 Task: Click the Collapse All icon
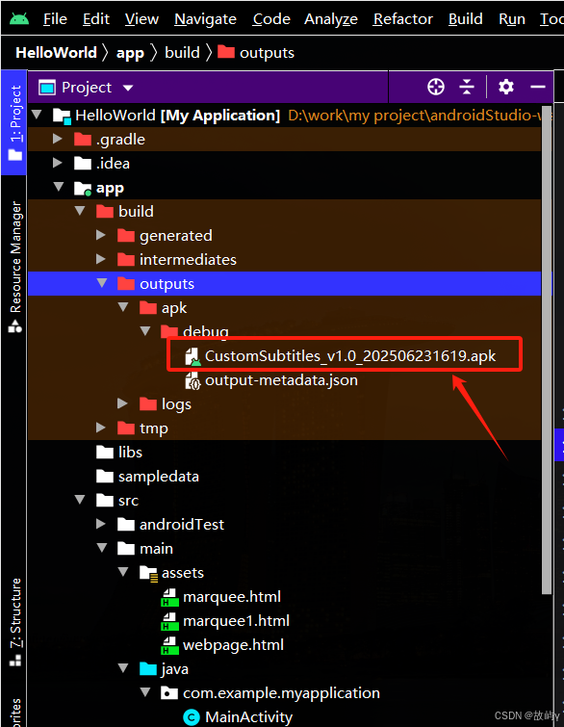[x=467, y=87]
